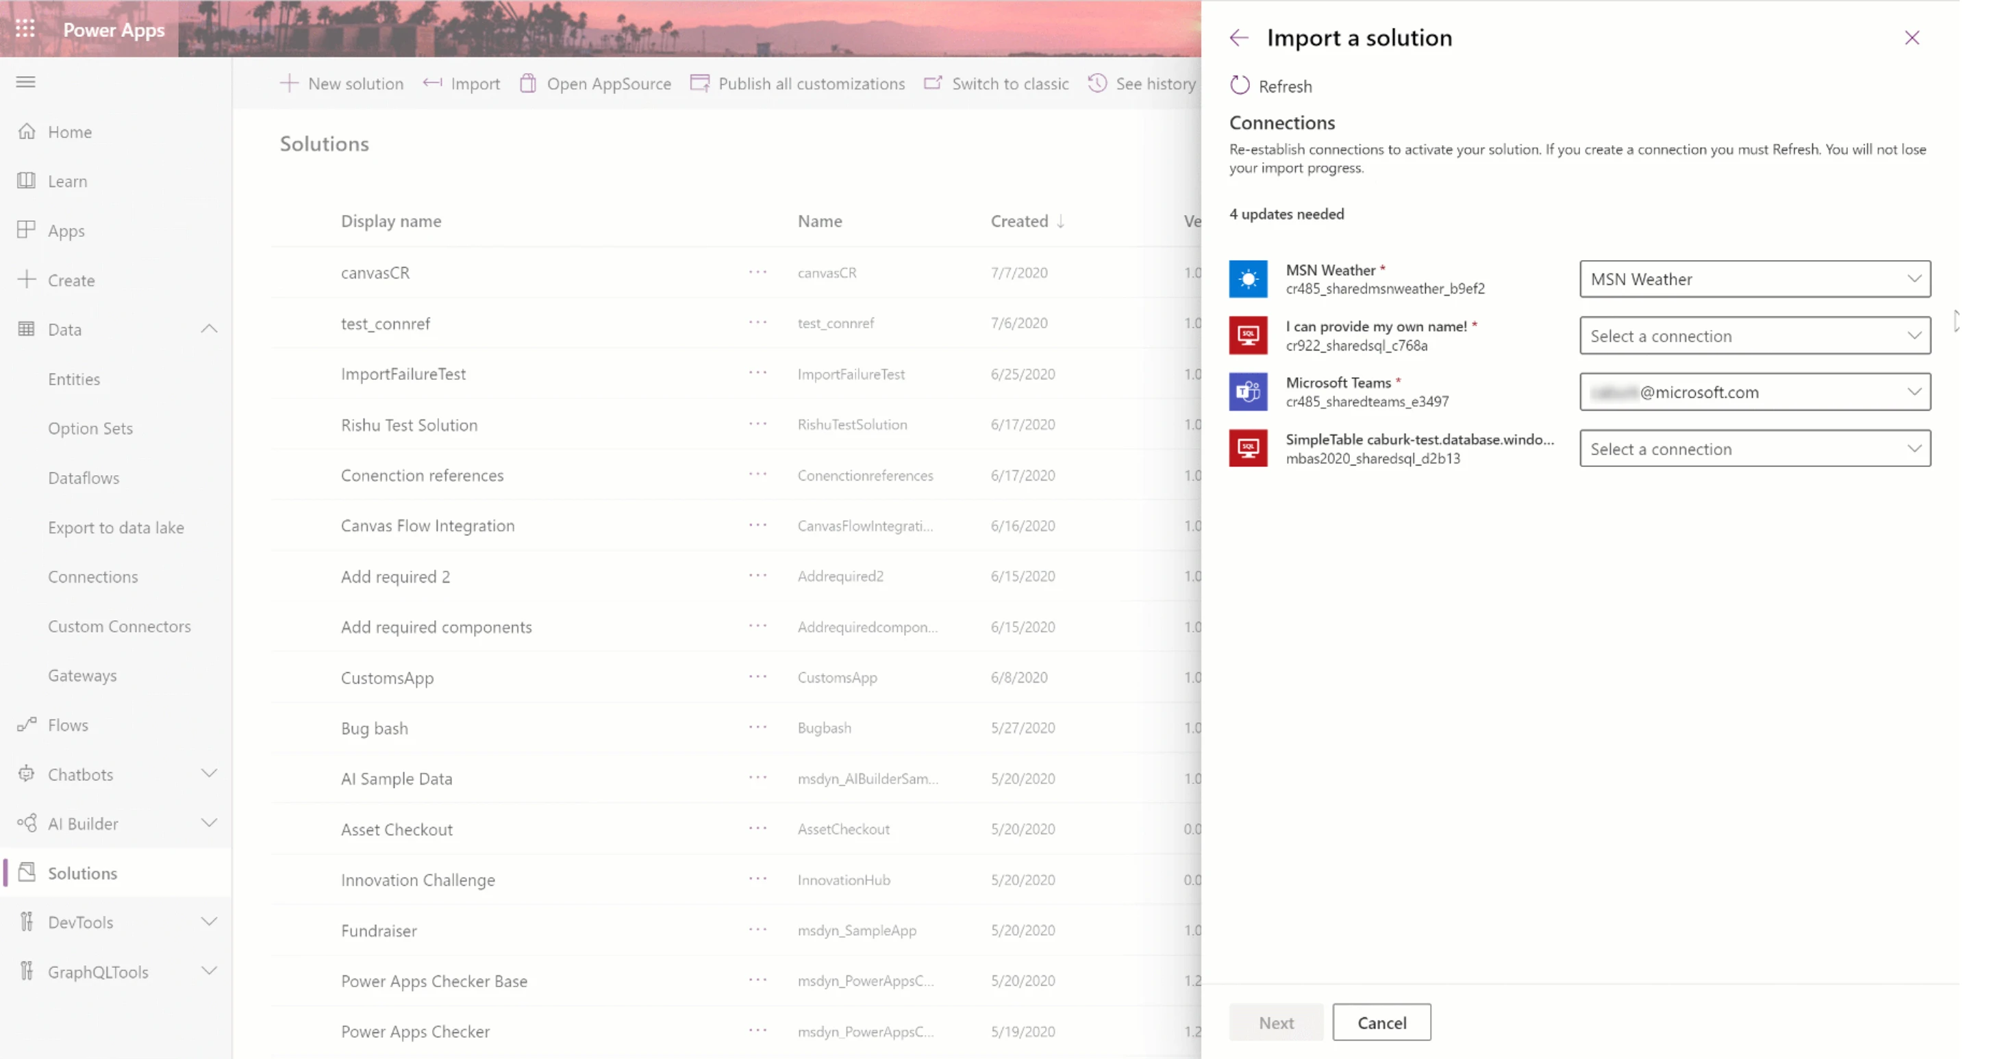Open Connections under Data
The image size is (2004, 1059).
[x=92, y=576]
